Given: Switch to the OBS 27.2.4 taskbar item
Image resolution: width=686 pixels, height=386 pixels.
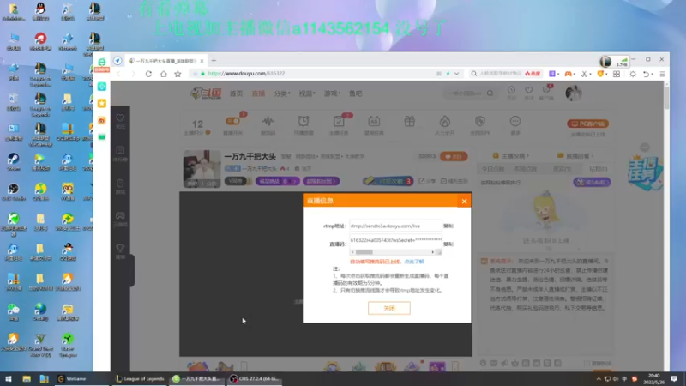Looking at the screenshot, I should [255, 379].
